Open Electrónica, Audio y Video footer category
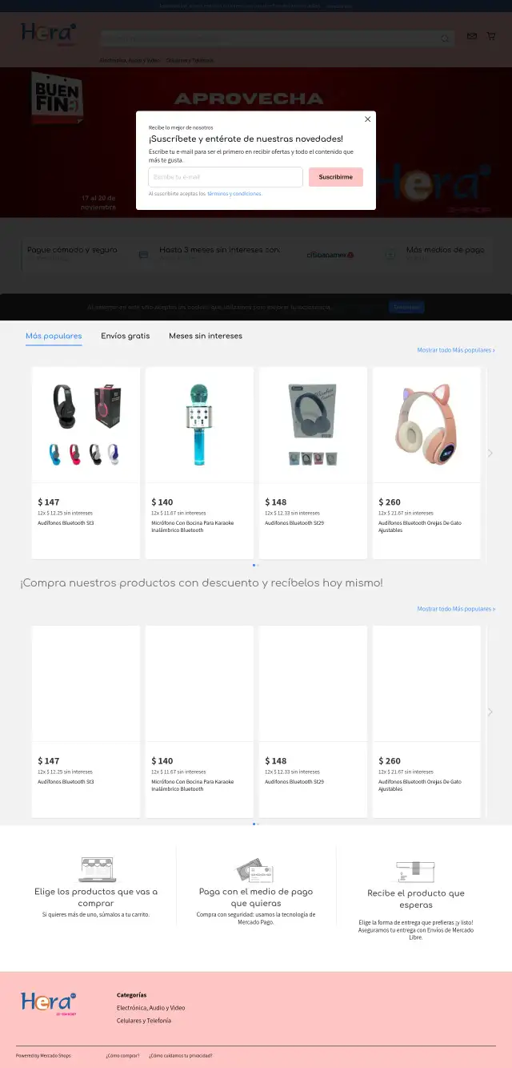 point(150,1008)
